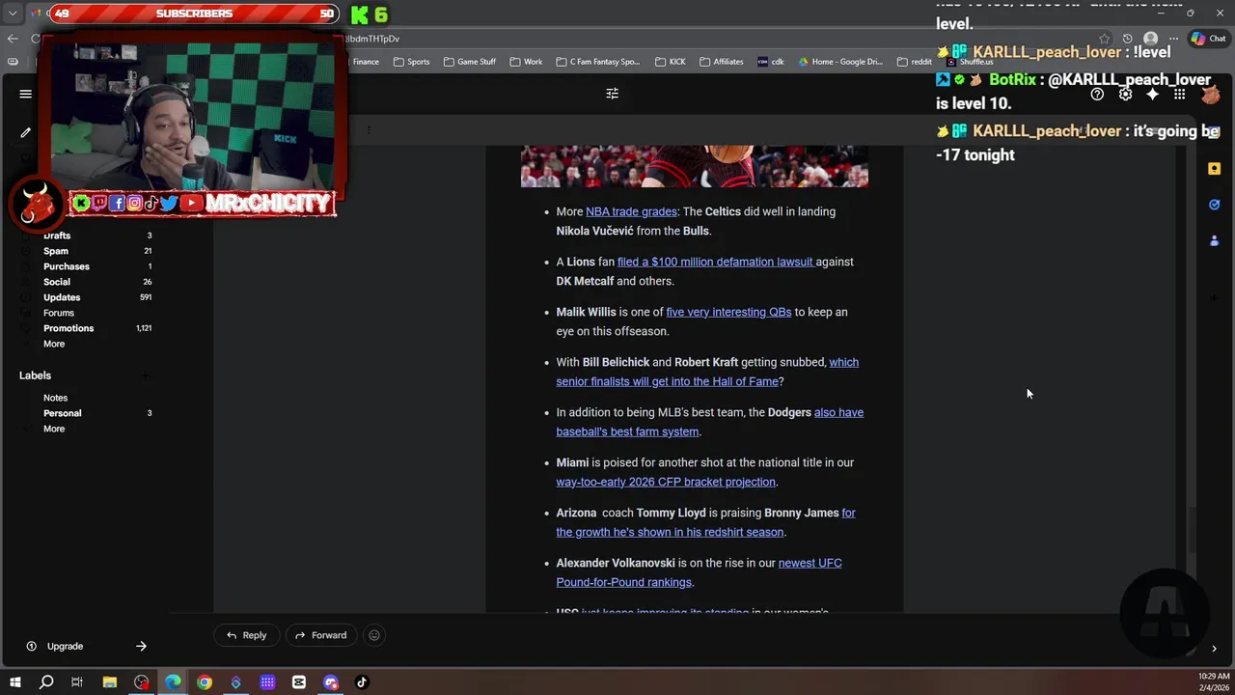Image resolution: width=1235 pixels, height=695 pixels.
Task: Open Windows taskbar search
Action: [46, 682]
